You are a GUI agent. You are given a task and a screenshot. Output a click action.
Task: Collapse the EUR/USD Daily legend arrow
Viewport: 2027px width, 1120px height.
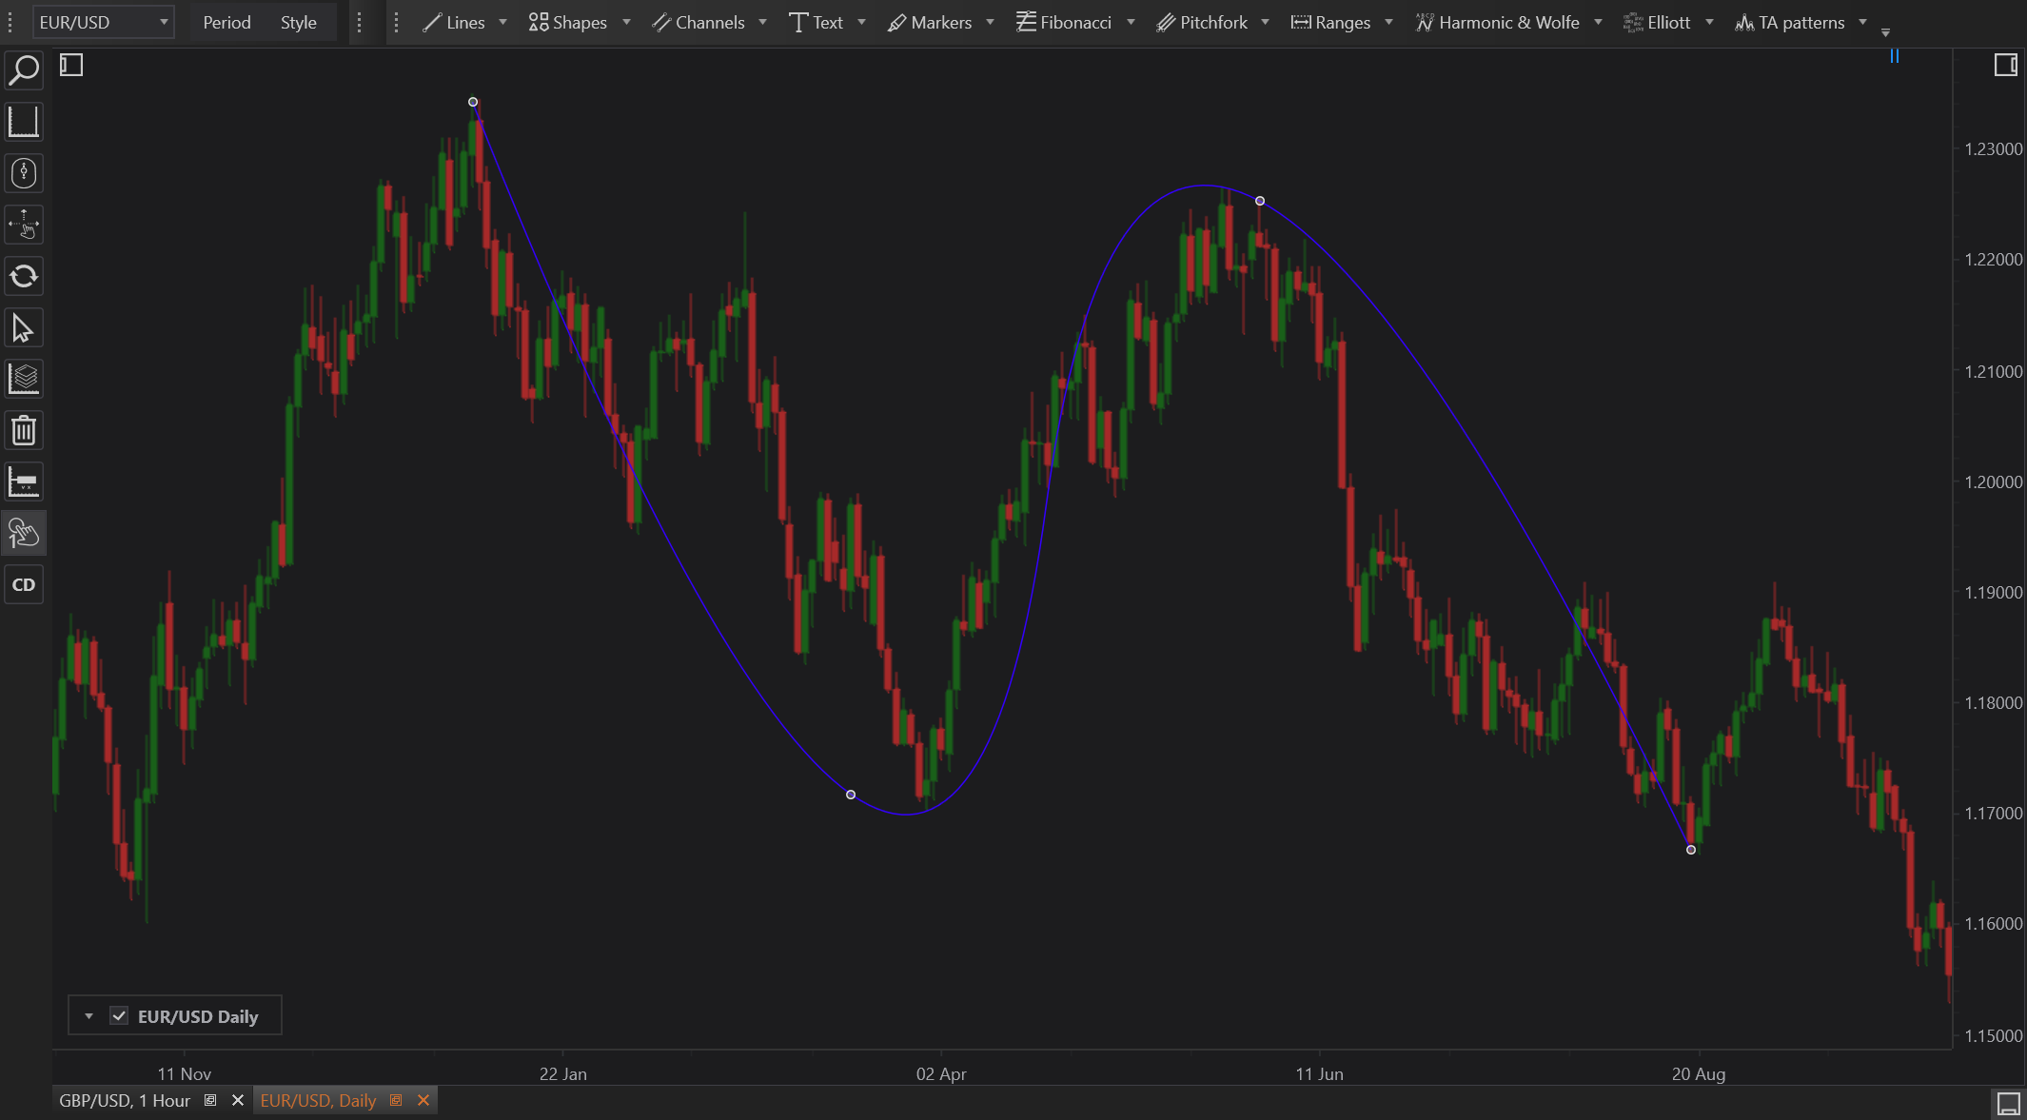pyautogui.click(x=89, y=1015)
